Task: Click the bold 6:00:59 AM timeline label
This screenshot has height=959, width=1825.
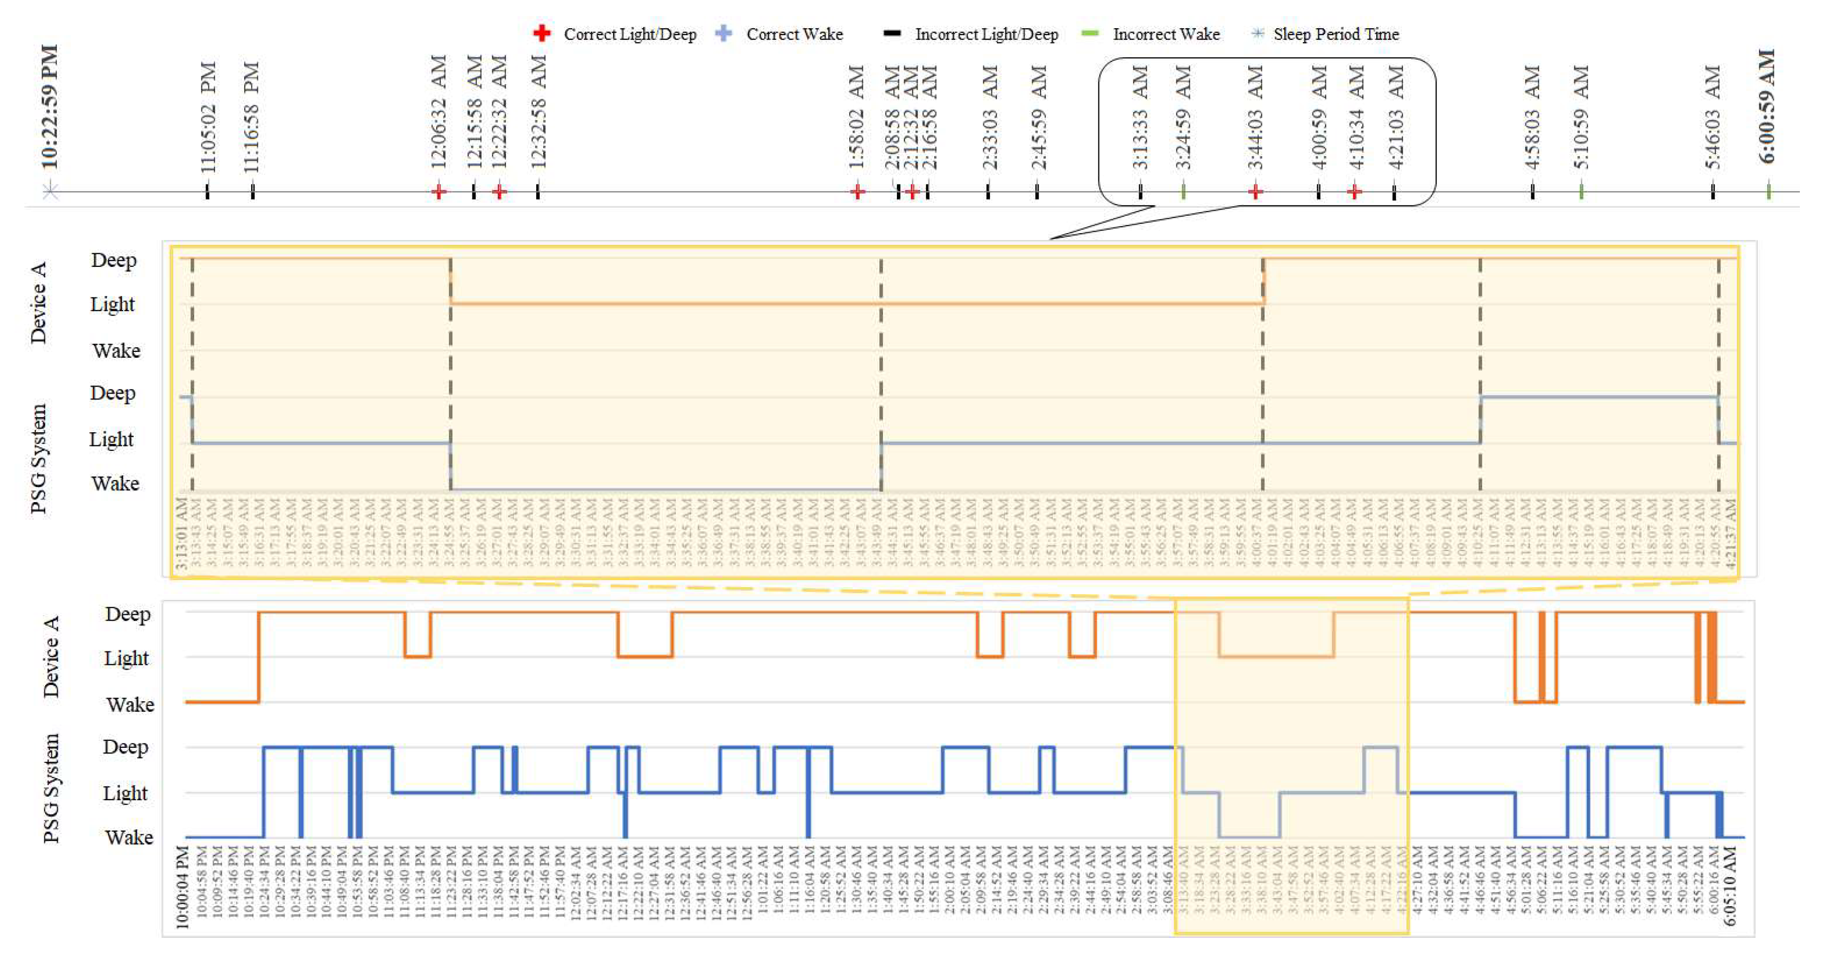Action: pyautogui.click(x=1768, y=107)
